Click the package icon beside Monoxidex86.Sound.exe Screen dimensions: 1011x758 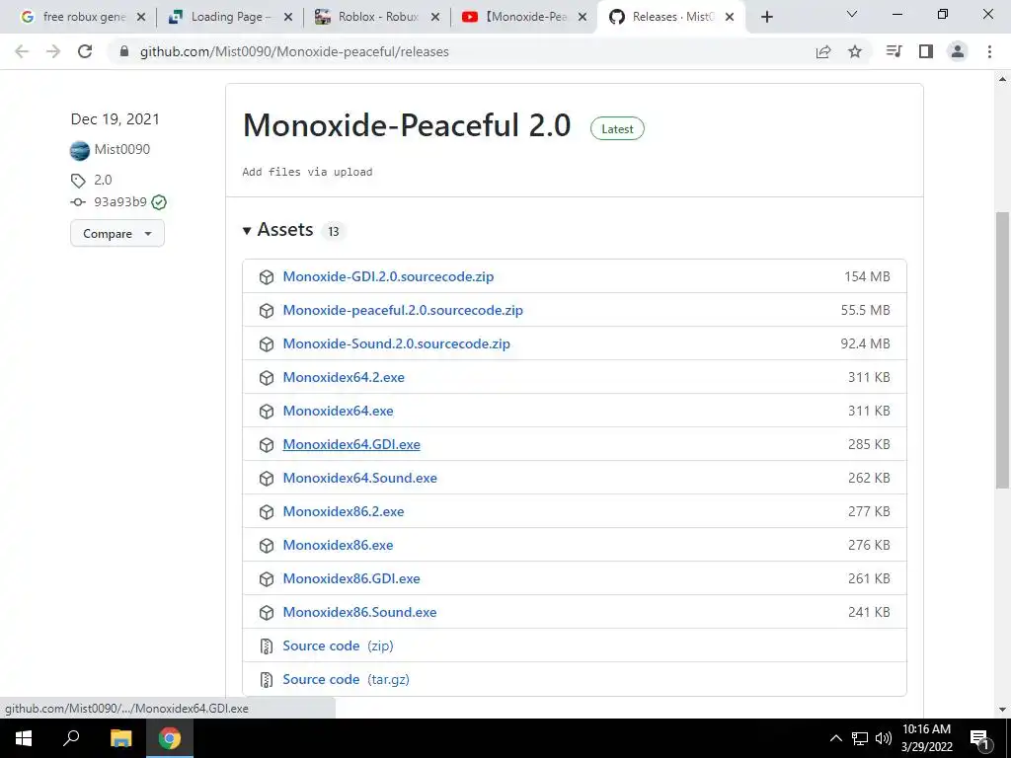(x=267, y=612)
